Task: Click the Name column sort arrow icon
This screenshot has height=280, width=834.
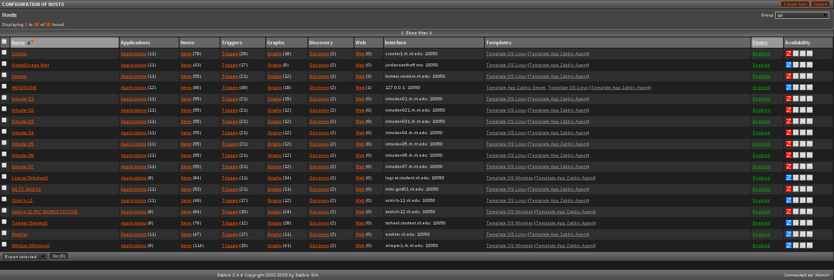Action: click(x=30, y=42)
